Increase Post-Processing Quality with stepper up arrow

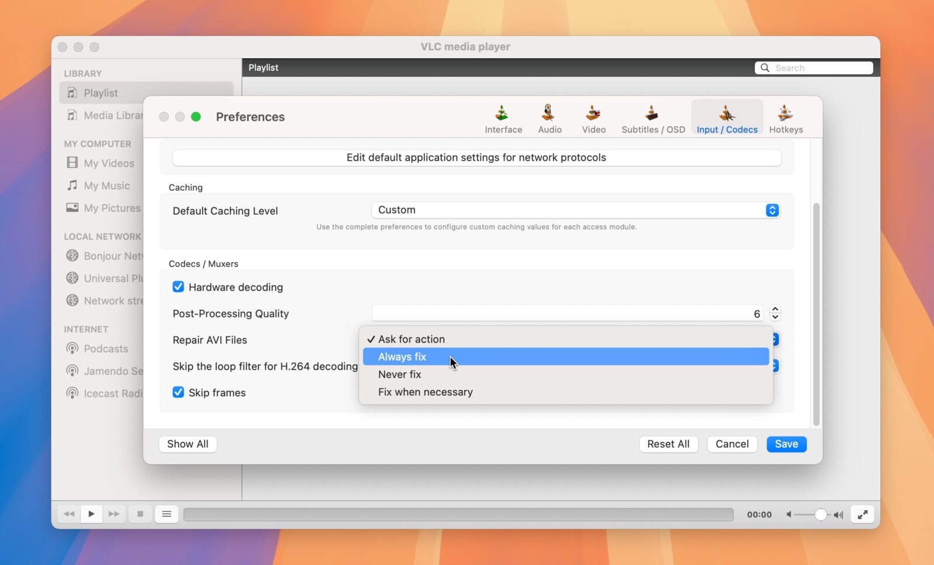coord(775,309)
